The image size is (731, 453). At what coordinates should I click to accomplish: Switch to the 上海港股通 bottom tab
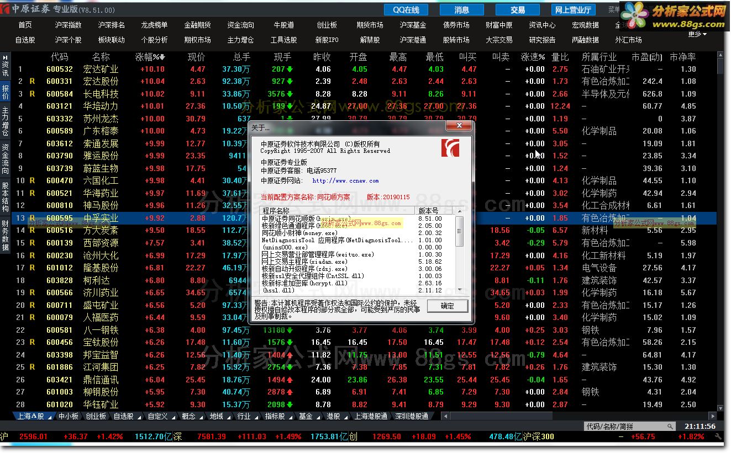371,417
